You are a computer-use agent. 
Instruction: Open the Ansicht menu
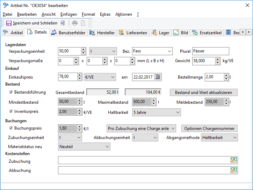49,14
